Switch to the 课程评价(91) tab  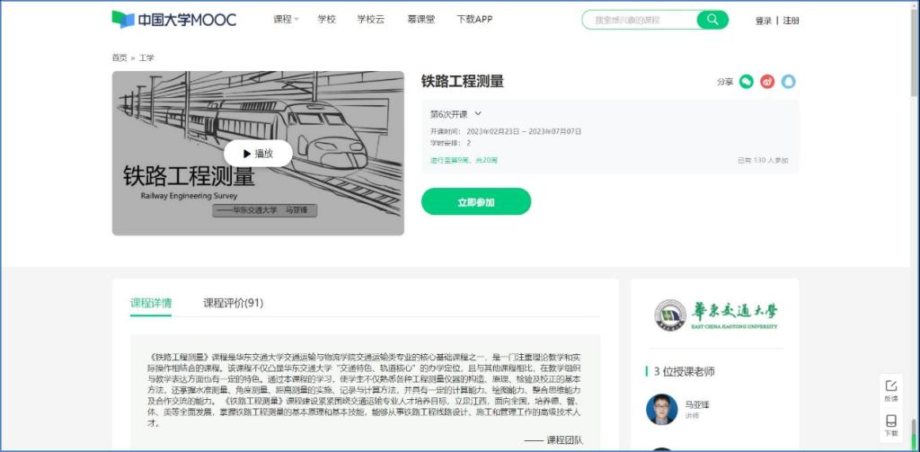click(x=233, y=303)
